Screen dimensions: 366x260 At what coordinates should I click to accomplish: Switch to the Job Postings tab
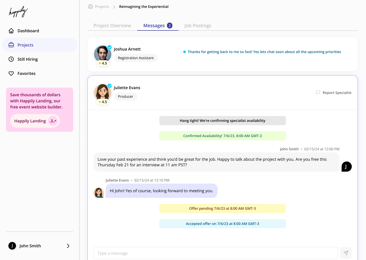[x=198, y=26]
